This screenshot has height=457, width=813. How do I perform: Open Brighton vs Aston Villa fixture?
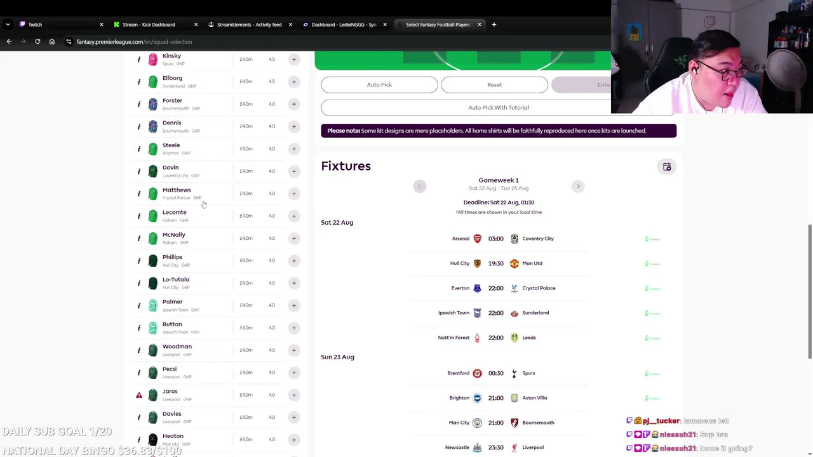(x=499, y=398)
